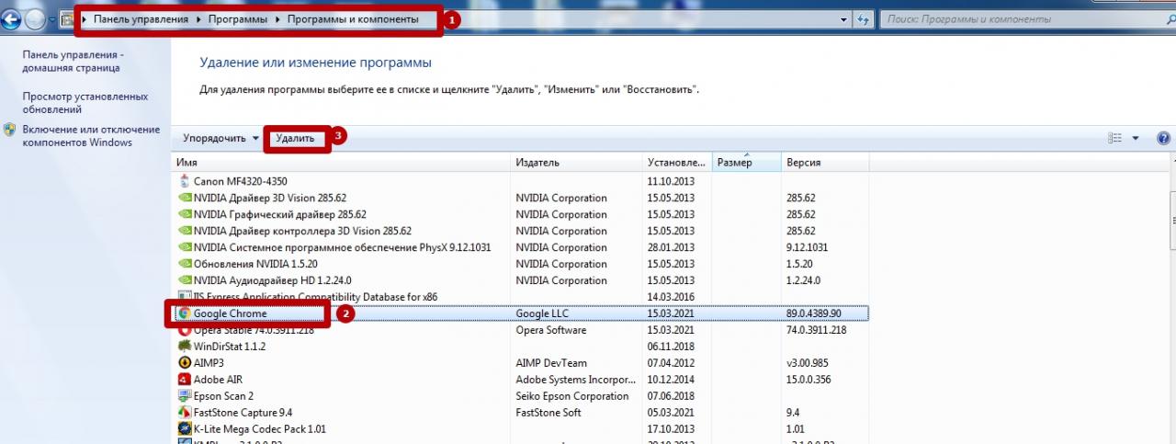Click the NVIDIA Графический драйвер icon
This screenshot has width=1176, height=444.
(185, 214)
